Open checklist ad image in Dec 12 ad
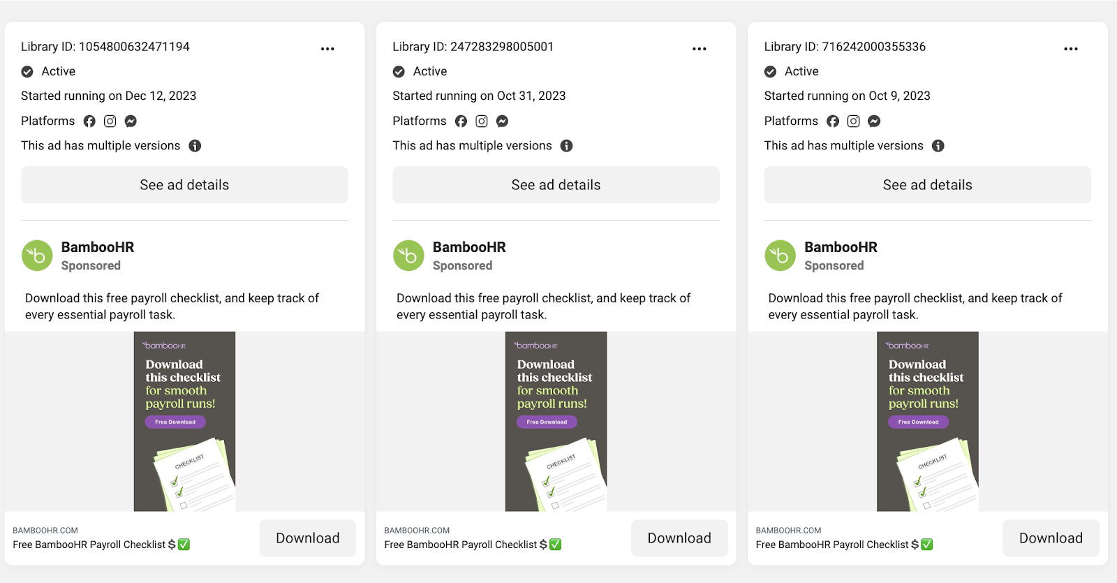Screen dimensions: 1117x583 [184, 422]
